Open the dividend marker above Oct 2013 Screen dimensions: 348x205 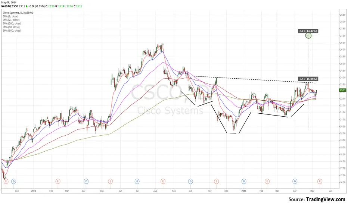click(190, 181)
